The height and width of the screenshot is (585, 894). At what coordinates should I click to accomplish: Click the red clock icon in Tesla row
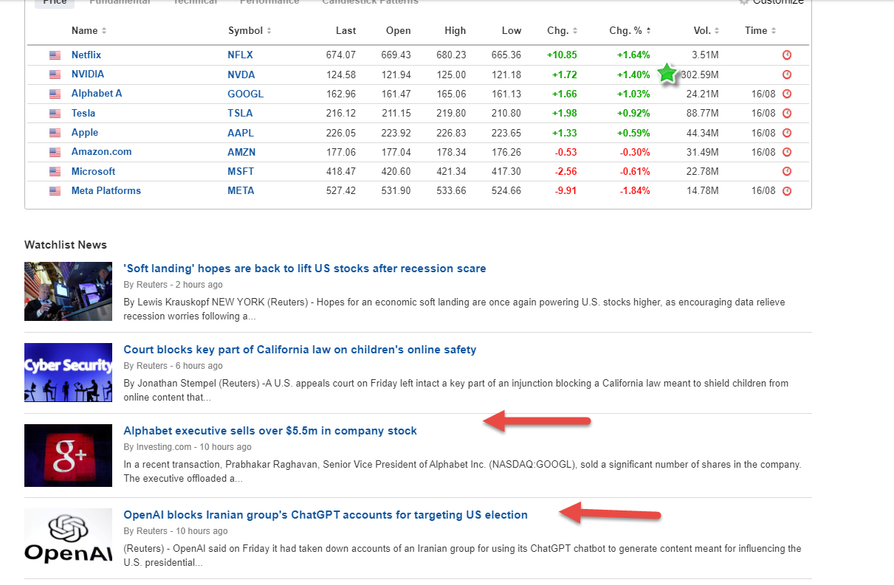point(787,114)
